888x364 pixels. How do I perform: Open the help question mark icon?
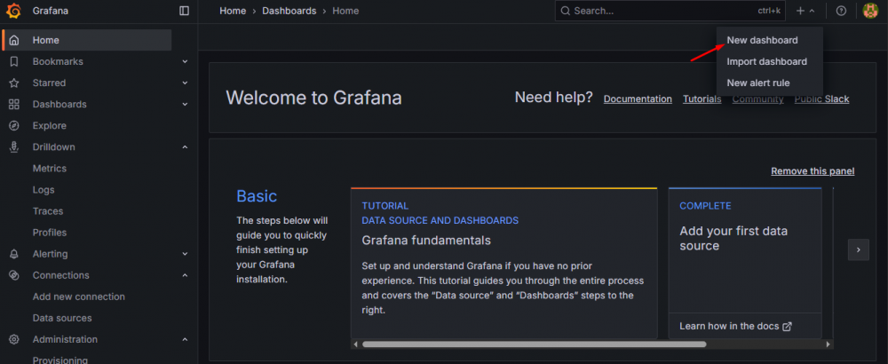841,11
